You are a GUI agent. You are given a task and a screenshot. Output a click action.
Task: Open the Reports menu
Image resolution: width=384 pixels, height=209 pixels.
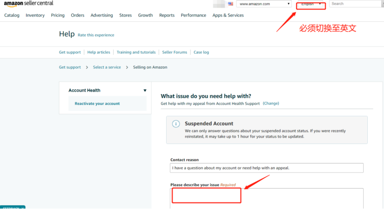coord(167,15)
